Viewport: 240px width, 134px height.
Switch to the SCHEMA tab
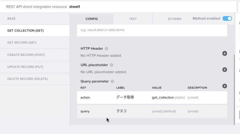tap(174, 19)
